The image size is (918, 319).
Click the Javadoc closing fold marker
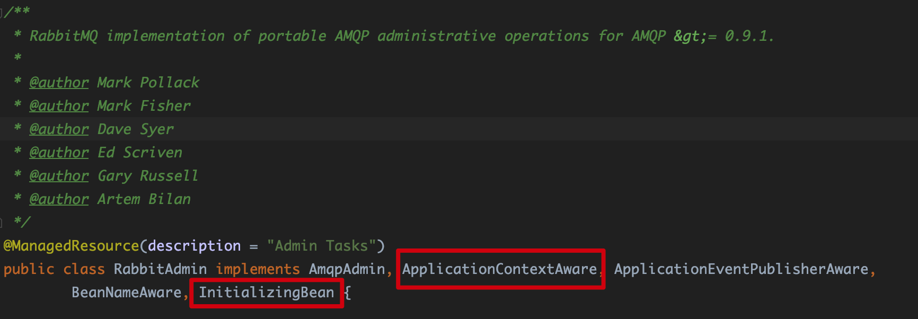pos(2,222)
